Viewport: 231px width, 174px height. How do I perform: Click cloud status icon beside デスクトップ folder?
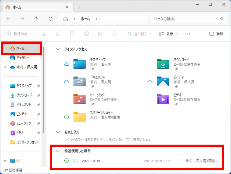[x=66, y=64]
